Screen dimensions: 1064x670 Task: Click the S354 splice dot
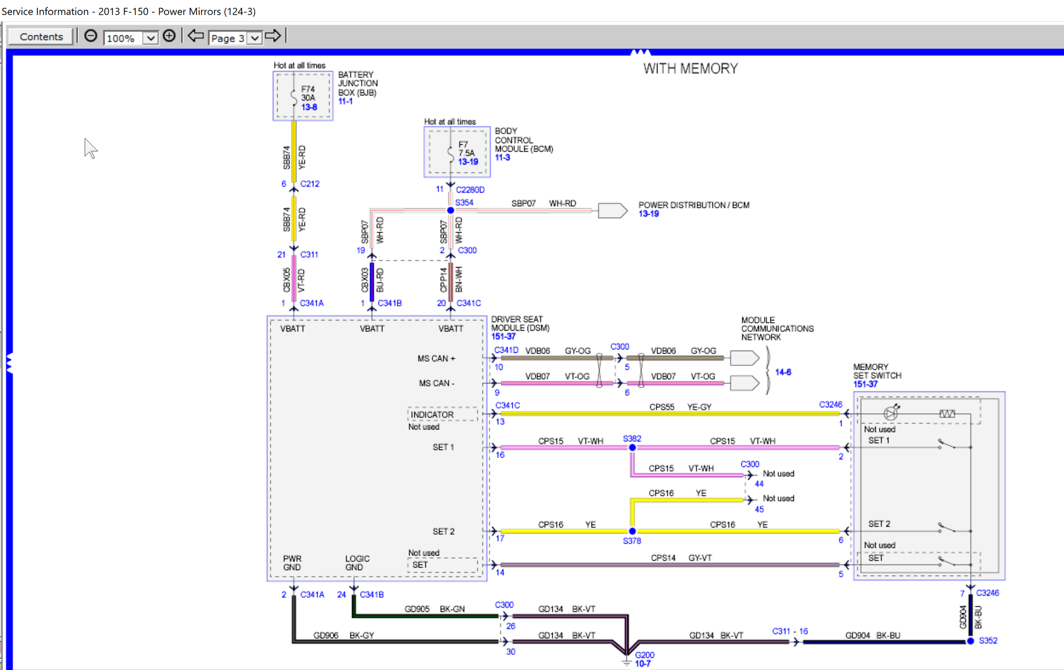tap(451, 210)
